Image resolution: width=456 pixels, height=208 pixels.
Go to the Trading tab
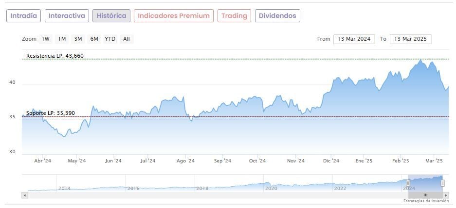coord(234,16)
